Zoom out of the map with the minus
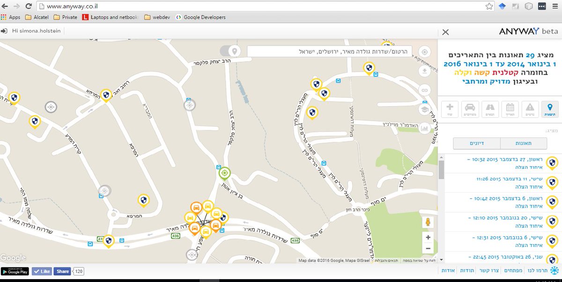Screen dimensions: 562x282 428,249
